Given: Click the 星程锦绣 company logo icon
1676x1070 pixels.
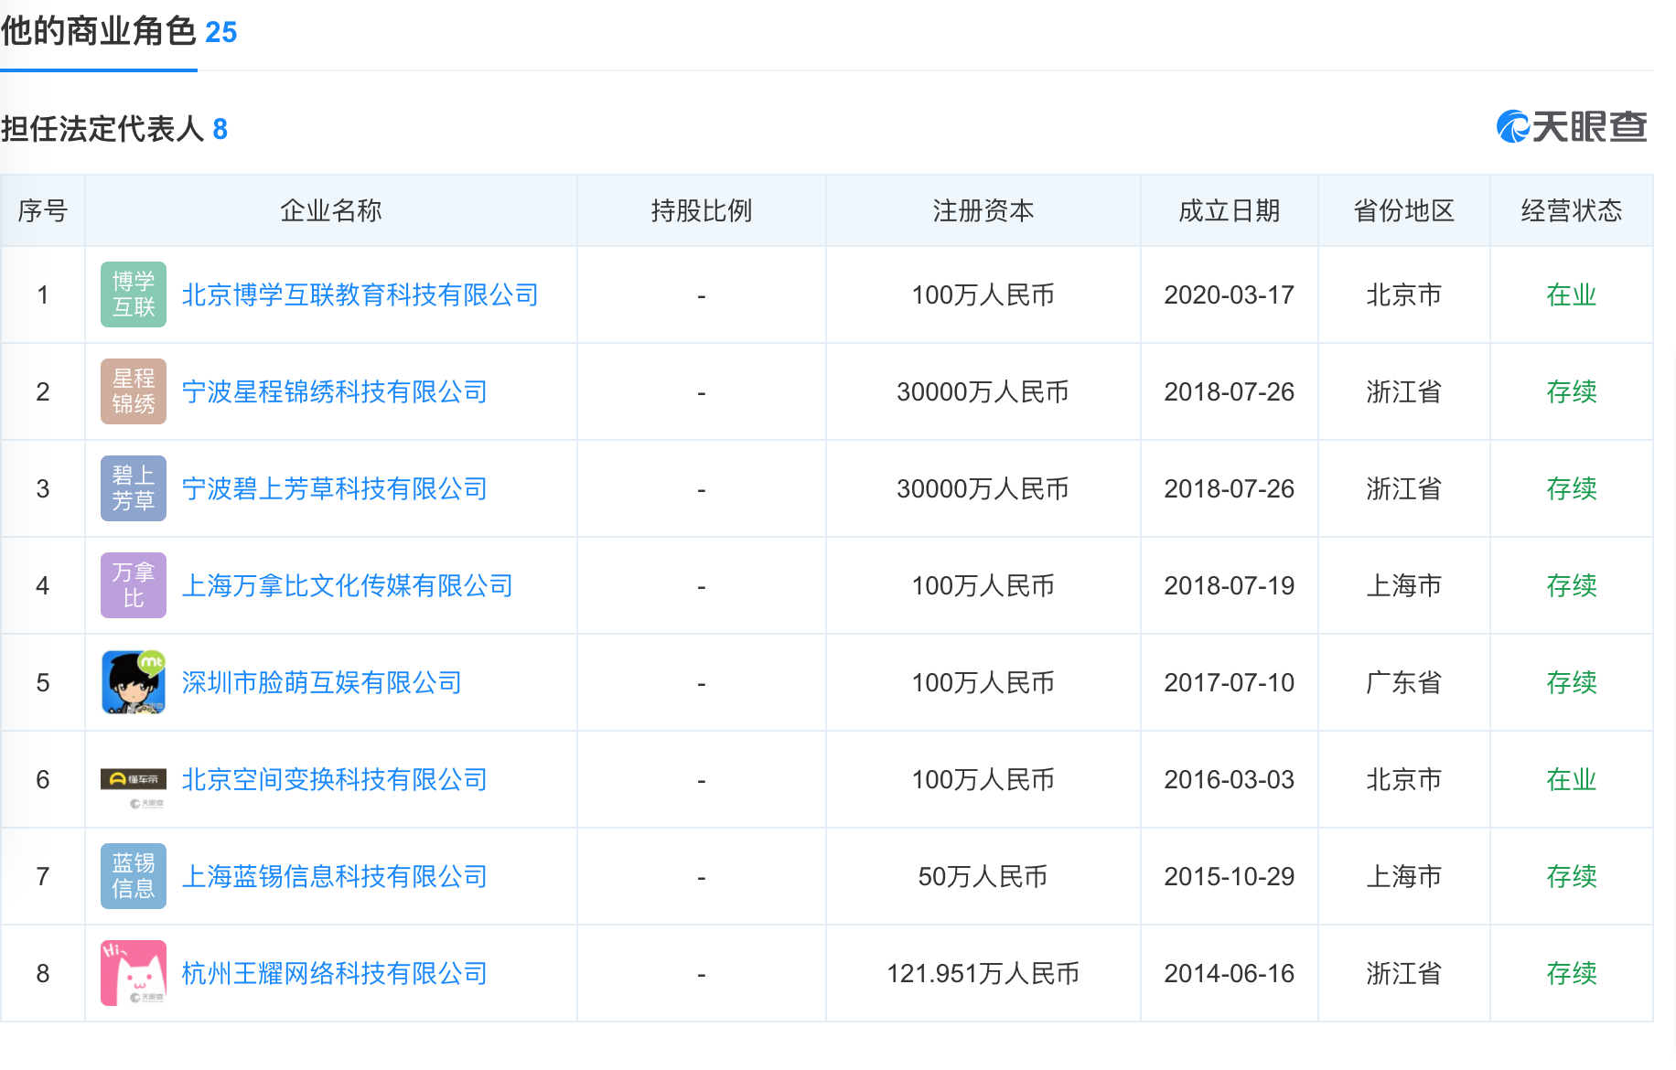Looking at the screenshot, I should [x=134, y=391].
